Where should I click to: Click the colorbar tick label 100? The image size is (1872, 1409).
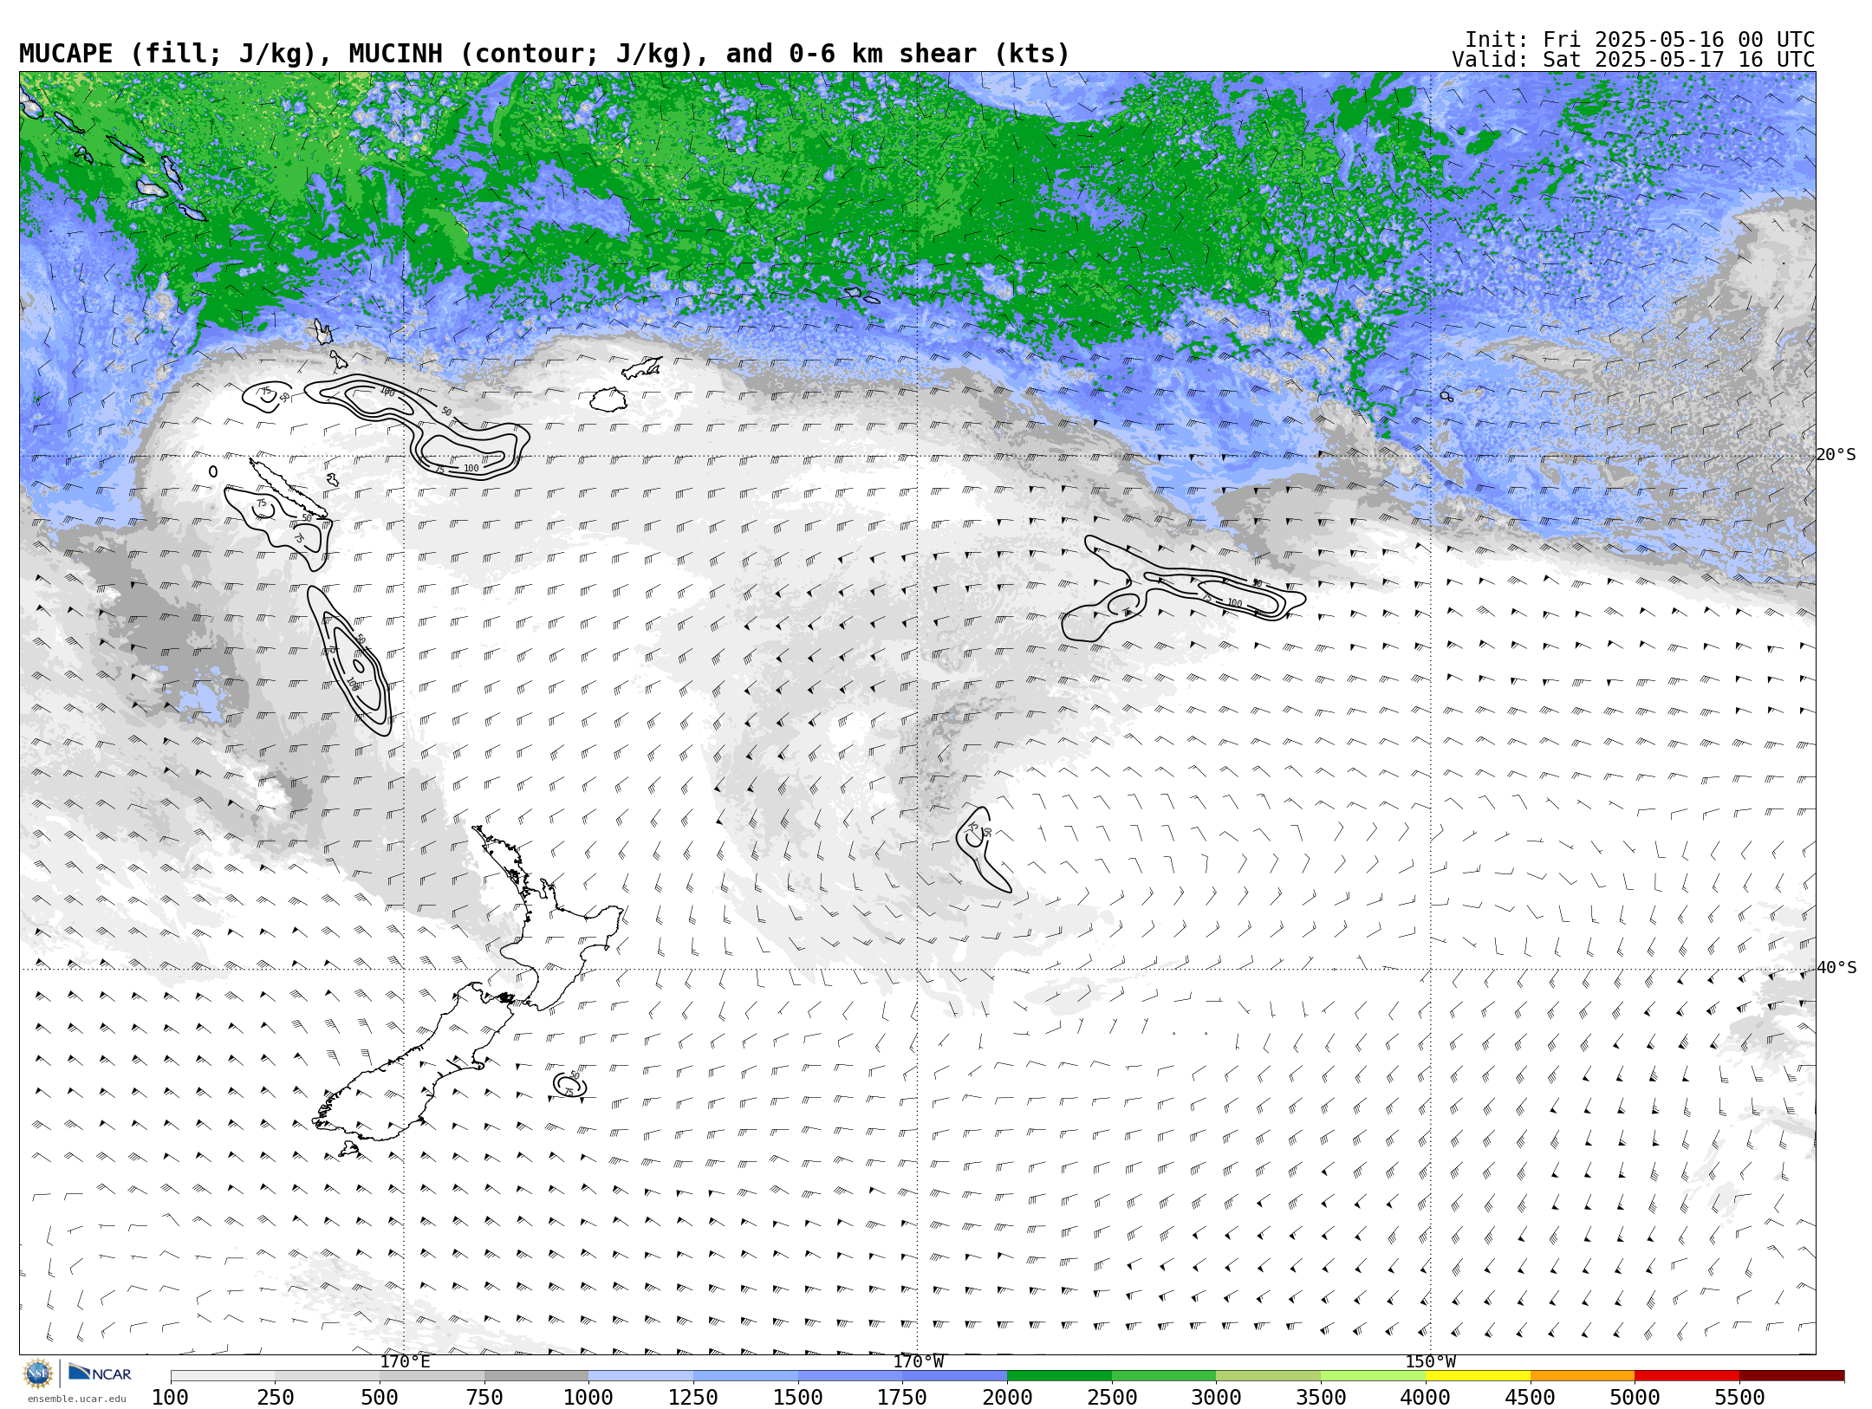point(170,1398)
